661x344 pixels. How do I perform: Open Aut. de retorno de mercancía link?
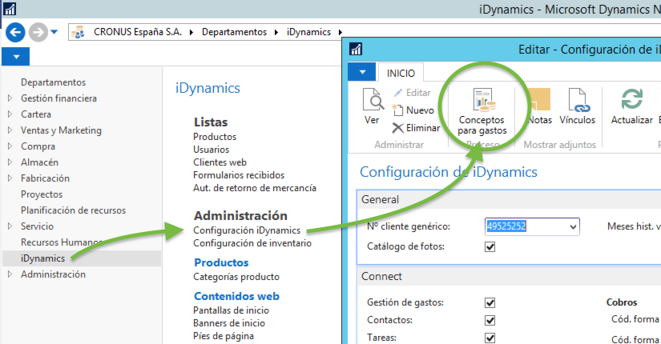click(255, 188)
